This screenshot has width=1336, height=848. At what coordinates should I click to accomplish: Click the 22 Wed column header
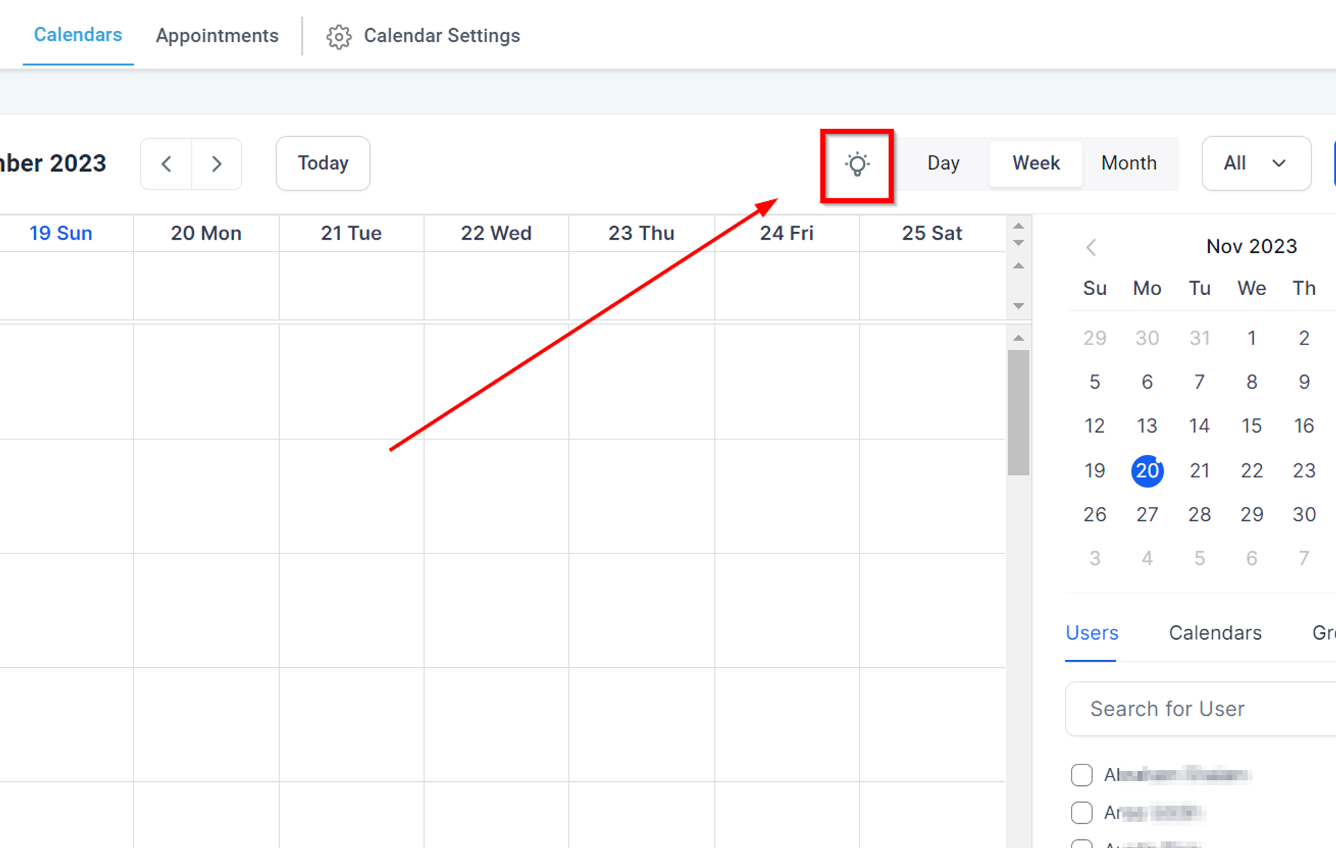[x=496, y=233]
